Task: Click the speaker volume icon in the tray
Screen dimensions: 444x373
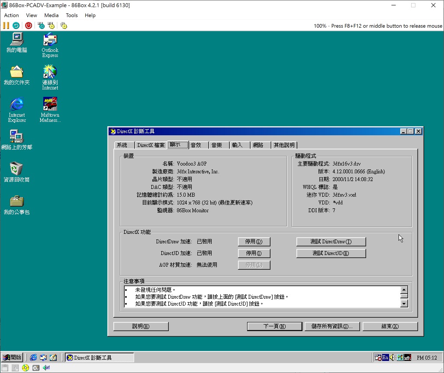Action: tap(392, 357)
